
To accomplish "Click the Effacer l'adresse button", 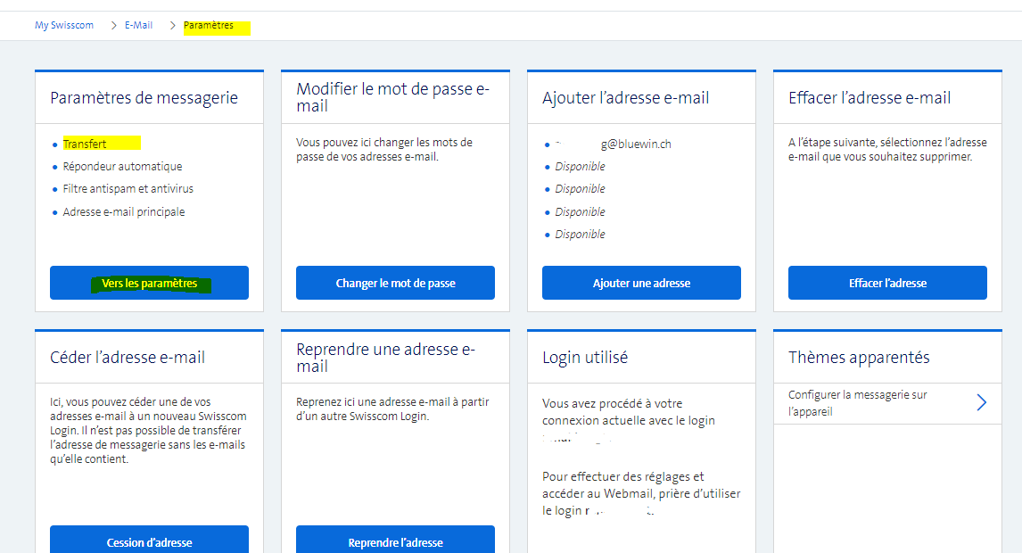I will (x=886, y=283).
